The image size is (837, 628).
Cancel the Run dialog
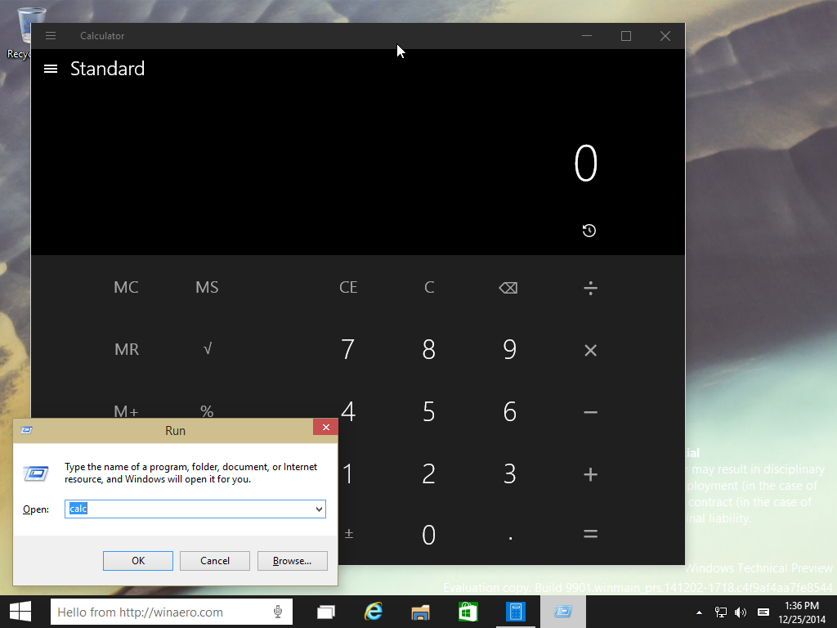(215, 561)
